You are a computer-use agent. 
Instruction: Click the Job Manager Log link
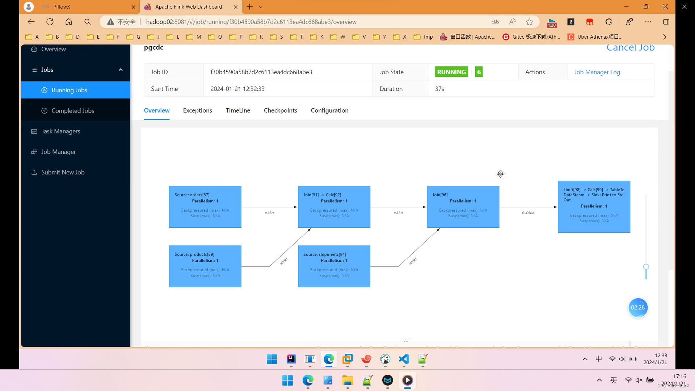(597, 72)
